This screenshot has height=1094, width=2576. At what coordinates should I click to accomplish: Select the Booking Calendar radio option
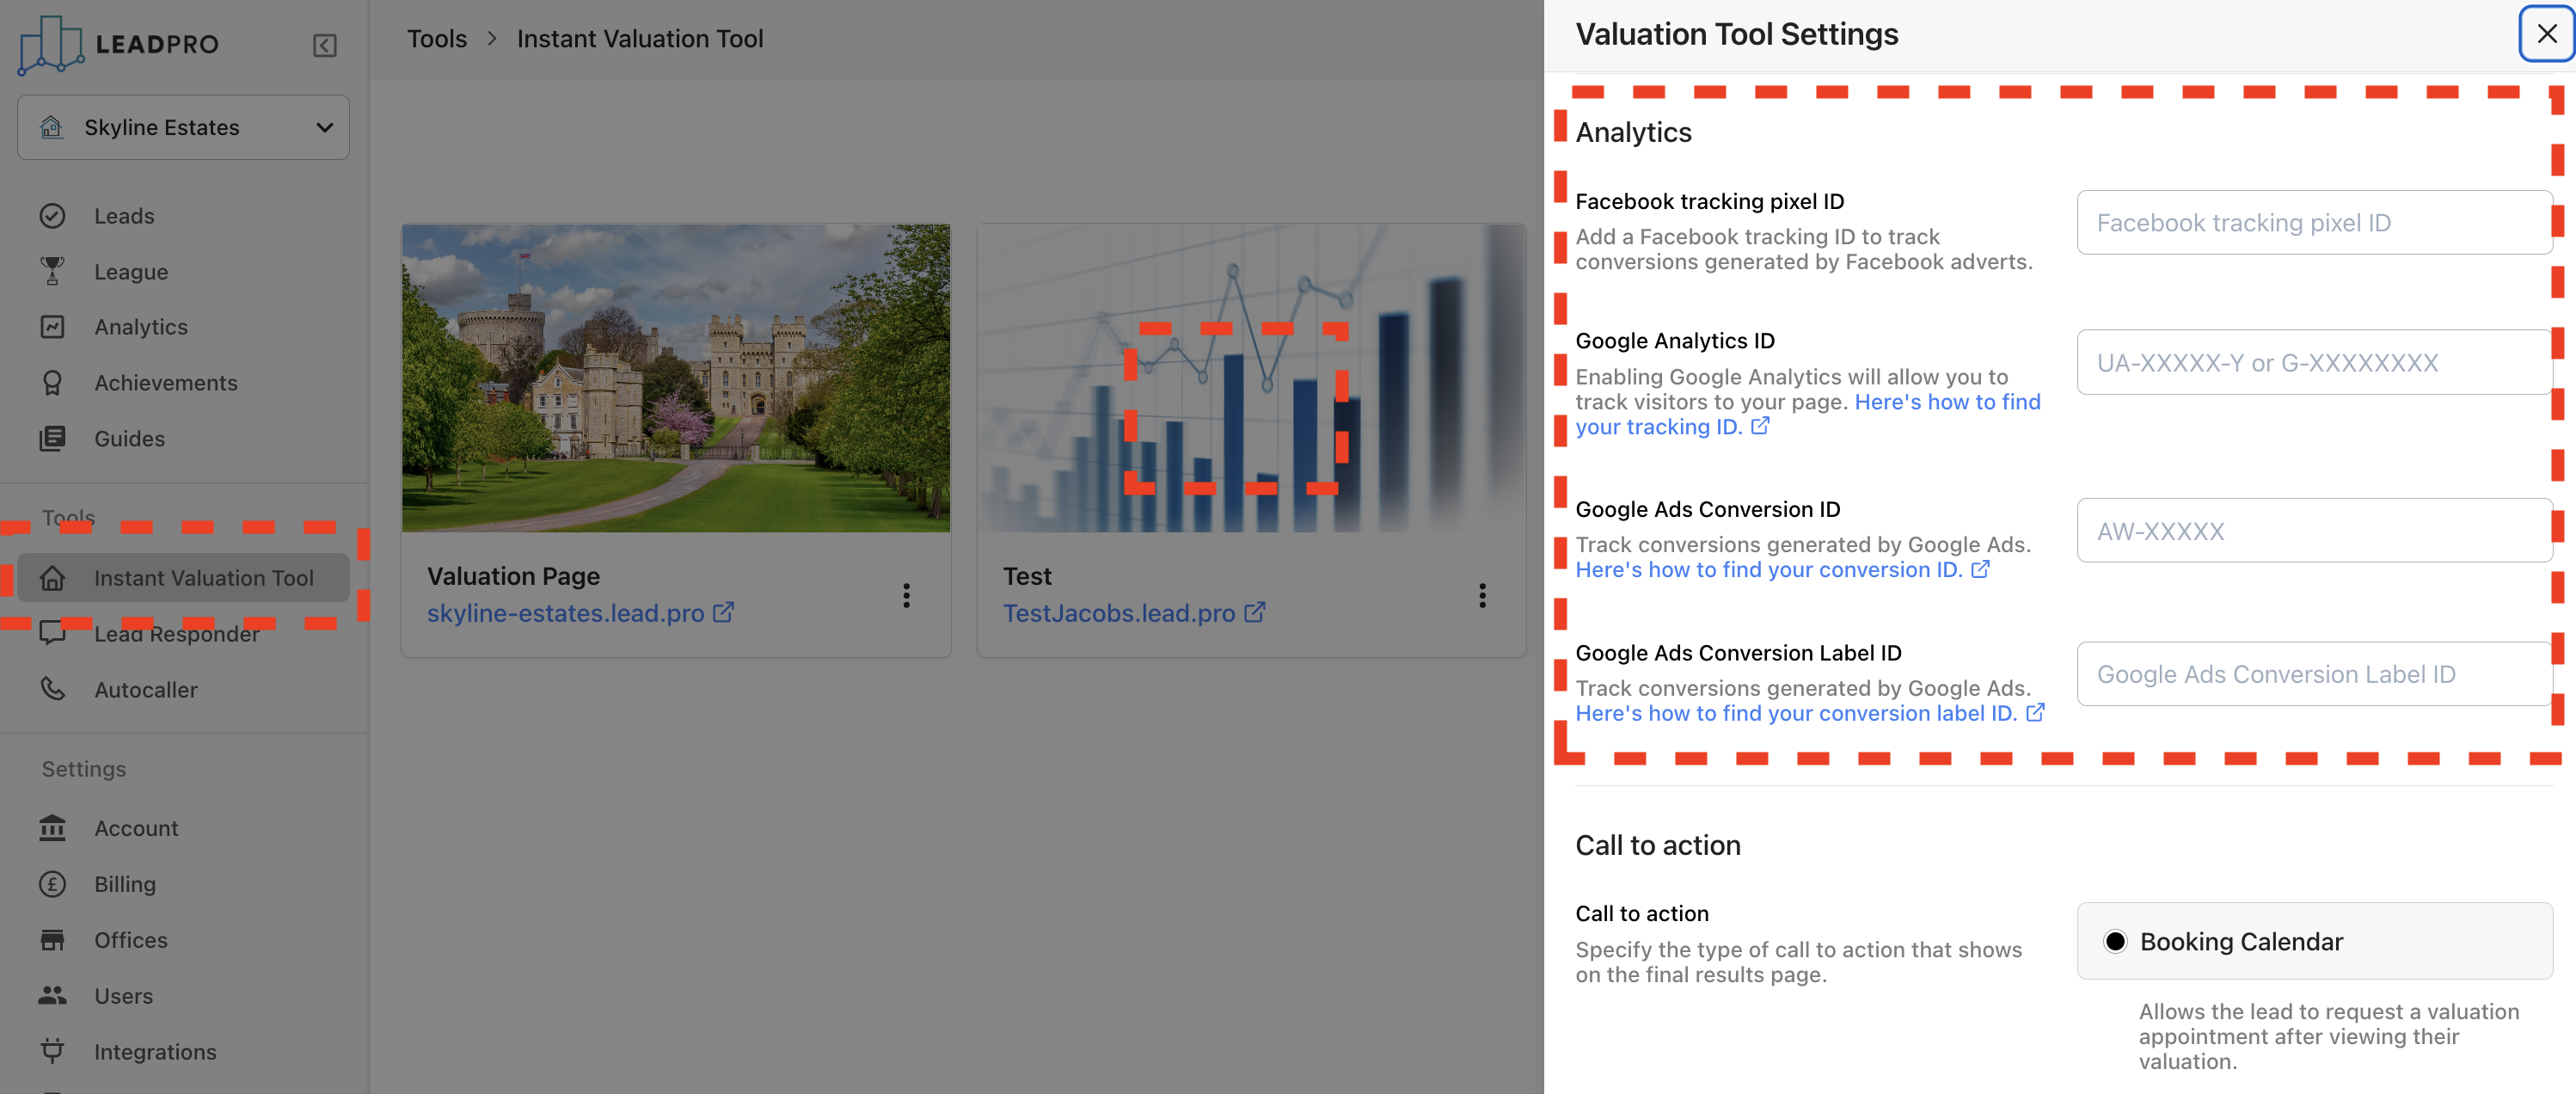pyautogui.click(x=2114, y=941)
